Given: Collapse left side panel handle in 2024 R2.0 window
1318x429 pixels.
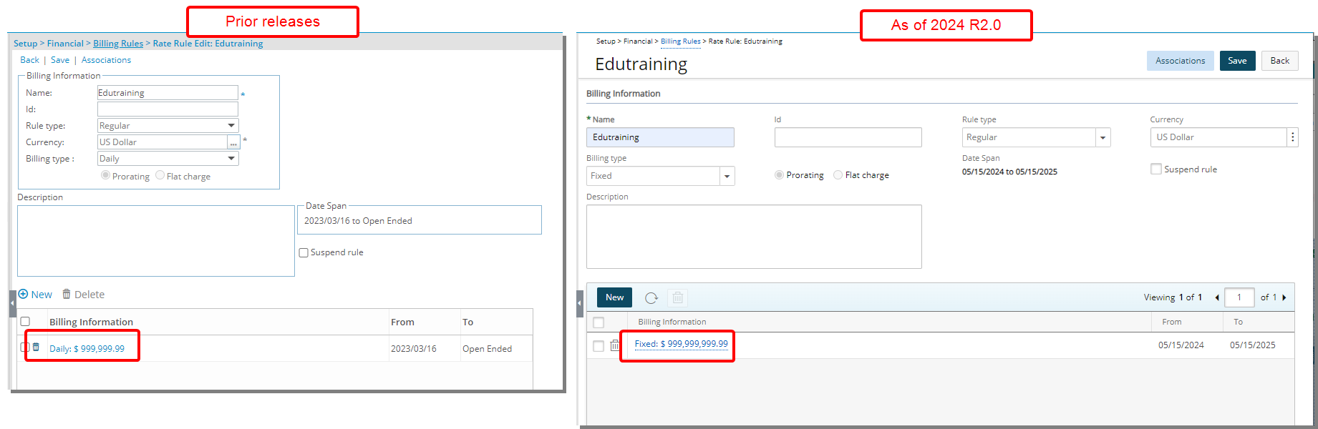Looking at the screenshot, I should [x=580, y=303].
